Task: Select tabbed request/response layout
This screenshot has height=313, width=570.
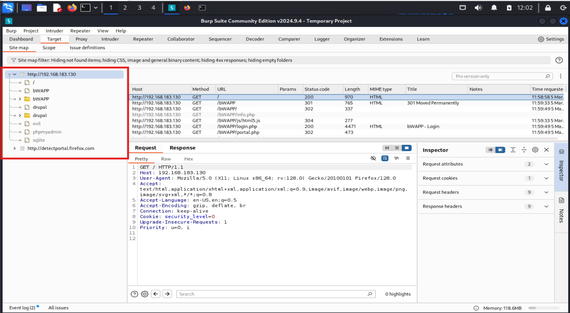Action: coord(407,148)
